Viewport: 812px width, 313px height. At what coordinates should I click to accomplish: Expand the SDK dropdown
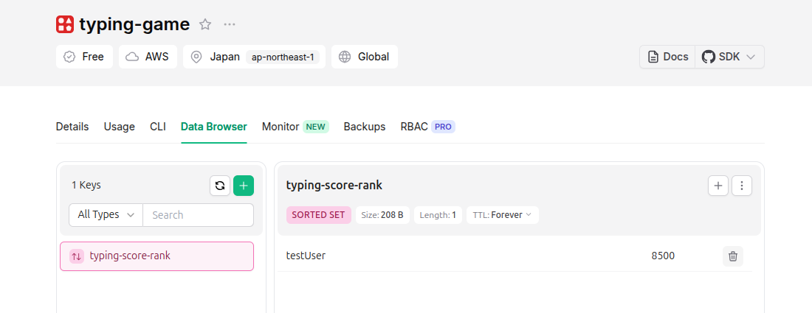[x=729, y=57]
